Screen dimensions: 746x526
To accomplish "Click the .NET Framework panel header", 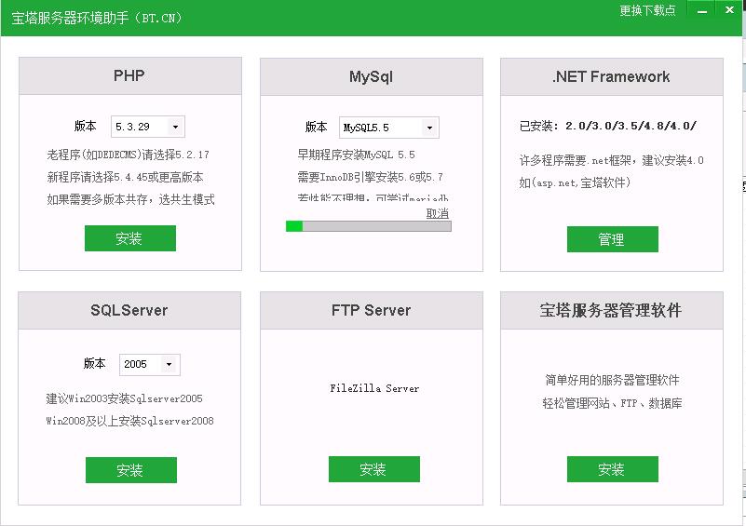I will tap(611, 76).
